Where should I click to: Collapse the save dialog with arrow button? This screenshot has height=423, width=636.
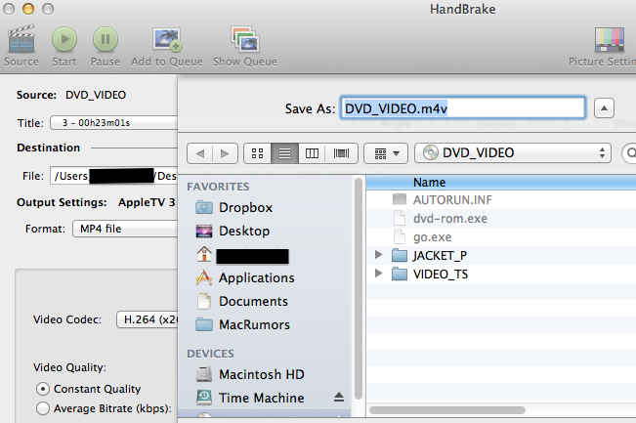coord(604,107)
